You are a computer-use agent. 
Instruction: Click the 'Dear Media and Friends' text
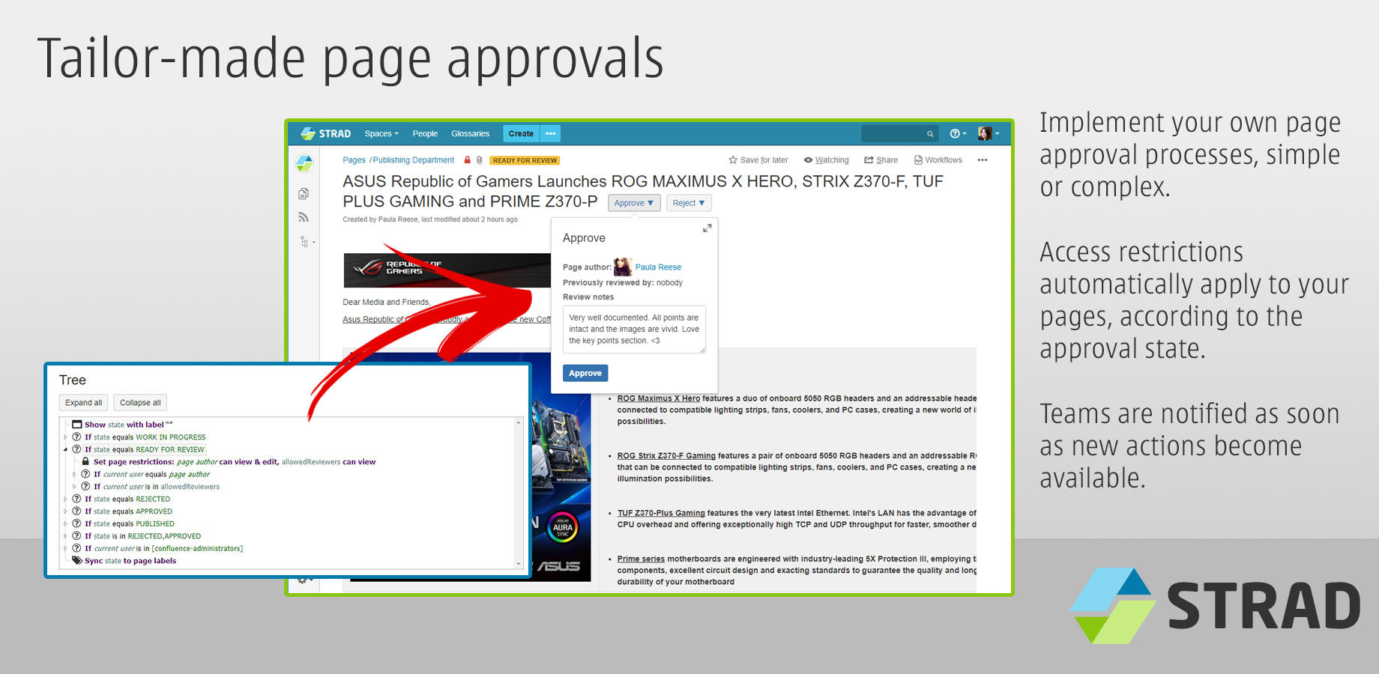pyautogui.click(x=387, y=303)
